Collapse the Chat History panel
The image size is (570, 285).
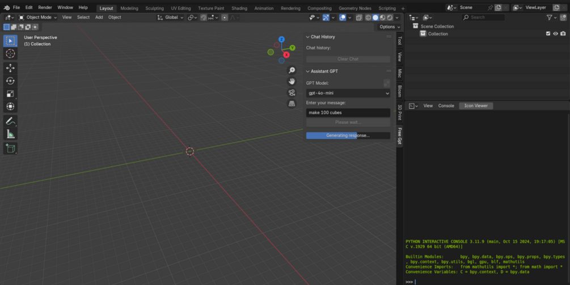coord(307,37)
